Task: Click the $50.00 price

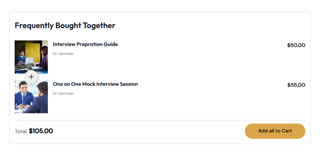Action: click(x=296, y=45)
